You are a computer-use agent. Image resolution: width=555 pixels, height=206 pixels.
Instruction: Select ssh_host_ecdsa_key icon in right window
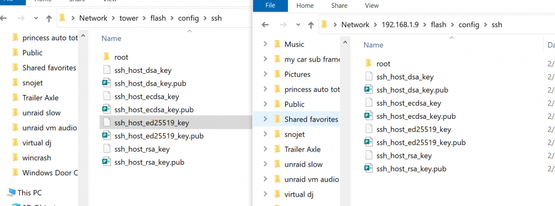coord(369,103)
